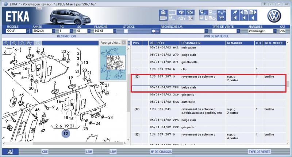Viewport: 292px width, 157px height.
Task: Click the single left arrow back icon
Action: tap(253, 18)
